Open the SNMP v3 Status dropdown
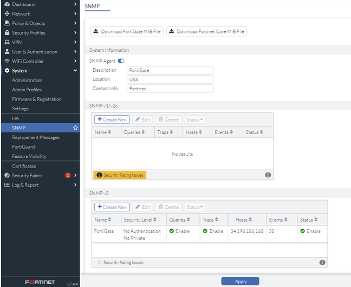This screenshot has width=351, height=287. point(194,207)
